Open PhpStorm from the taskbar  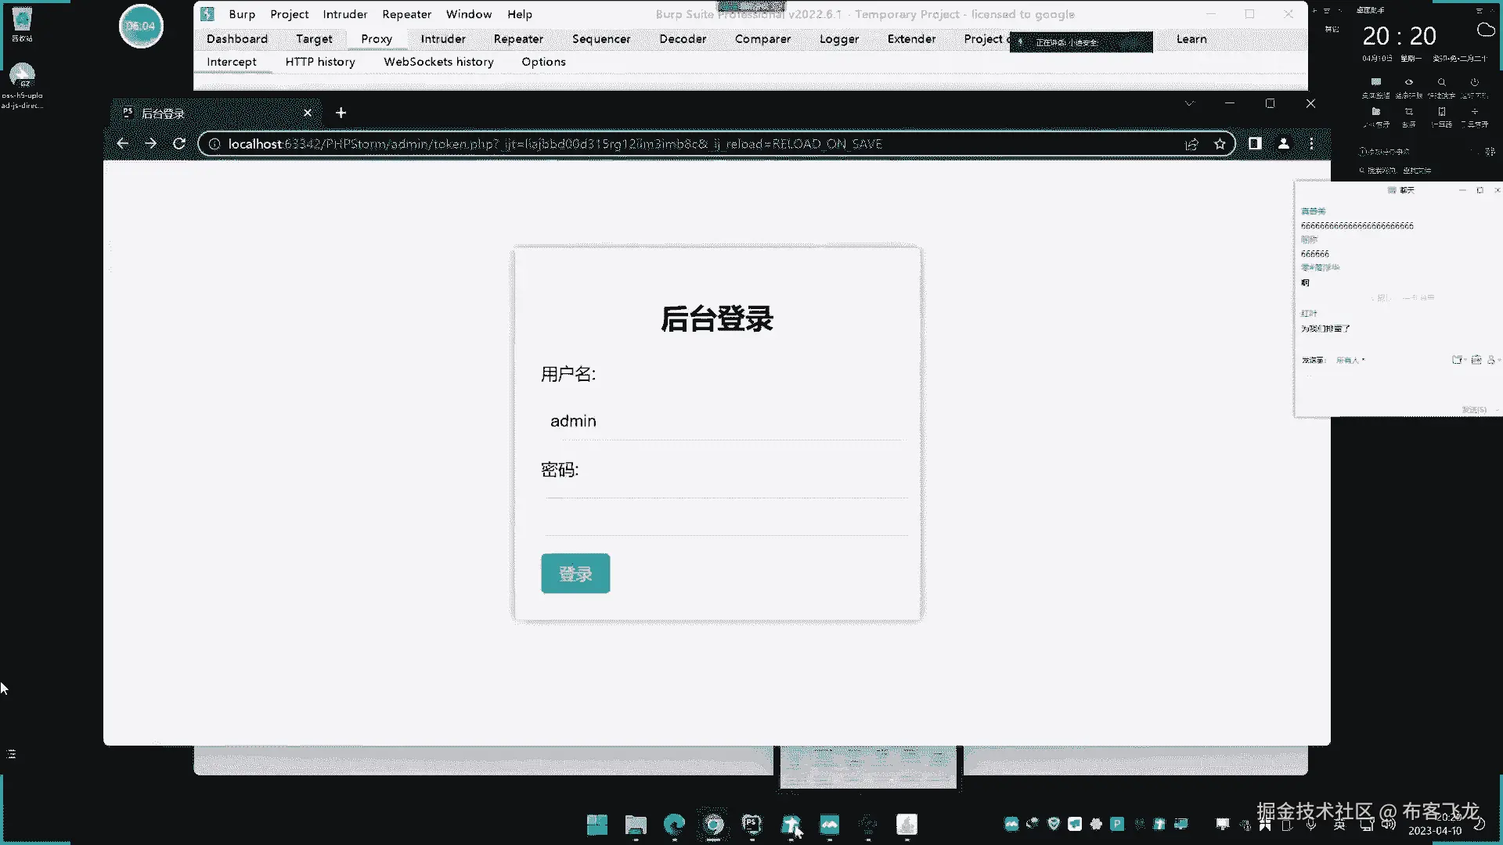pyautogui.click(x=751, y=824)
